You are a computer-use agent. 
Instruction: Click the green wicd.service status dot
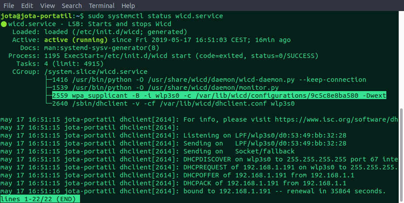tap(4, 24)
